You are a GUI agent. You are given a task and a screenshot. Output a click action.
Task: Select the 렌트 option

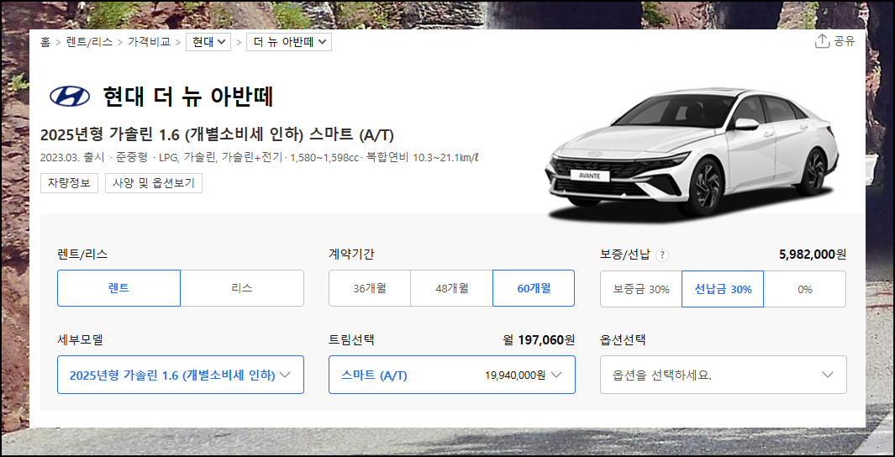click(118, 288)
